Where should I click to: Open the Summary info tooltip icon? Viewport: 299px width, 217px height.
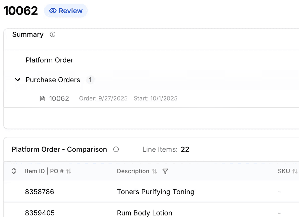click(52, 34)
